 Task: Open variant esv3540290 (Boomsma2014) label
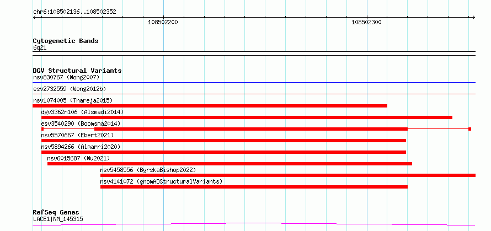[x=81, y=123]
